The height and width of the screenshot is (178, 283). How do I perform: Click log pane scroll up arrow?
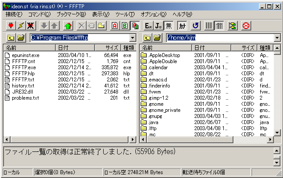coord(277,151)
